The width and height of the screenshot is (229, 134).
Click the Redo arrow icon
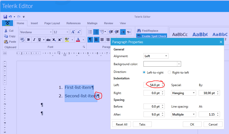tap(19, 17)
